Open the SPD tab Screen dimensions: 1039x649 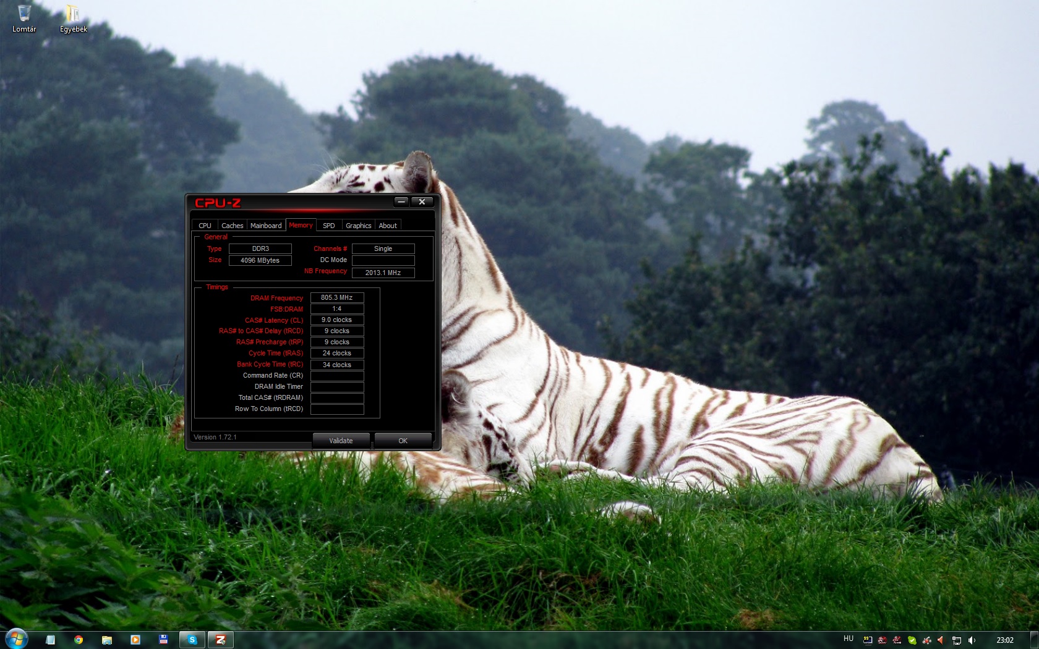pos(328,226)
